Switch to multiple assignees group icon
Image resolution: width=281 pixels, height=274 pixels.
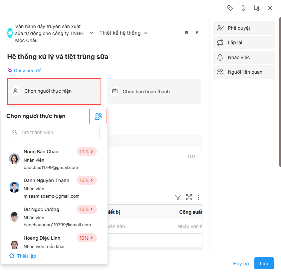pyautogui.click(x=98, y=116)
